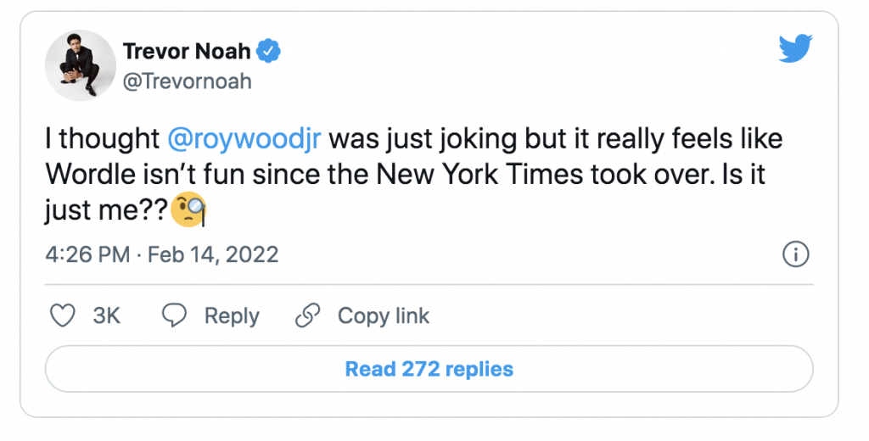Image resolution: width=869 pixels, height=441 pixels.
Task: Click the Twitter bird logo
Action: pyautogui.click(x=795, y=48)
